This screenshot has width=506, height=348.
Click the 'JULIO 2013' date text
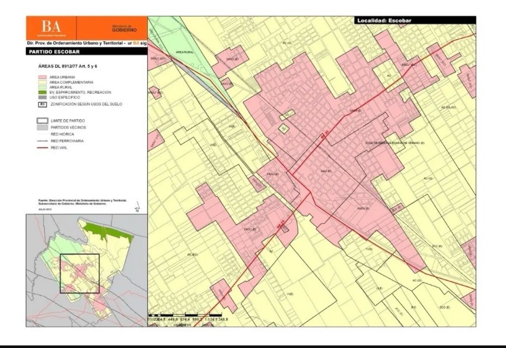tap(45, 209)
